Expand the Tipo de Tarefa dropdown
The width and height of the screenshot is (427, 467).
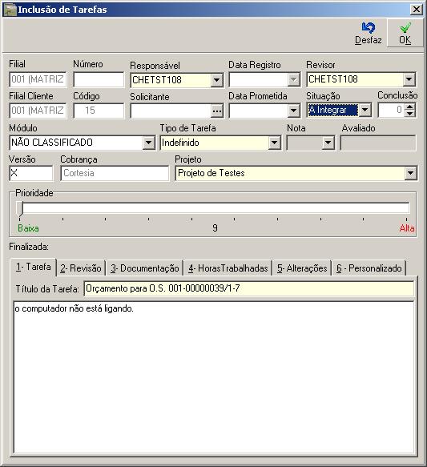pyautogui.click(x=274, y=143)
